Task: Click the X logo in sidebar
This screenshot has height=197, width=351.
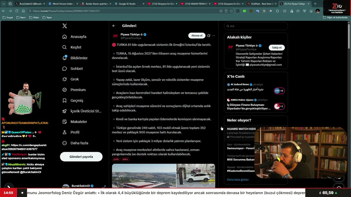Action: (x=65, y=26)
